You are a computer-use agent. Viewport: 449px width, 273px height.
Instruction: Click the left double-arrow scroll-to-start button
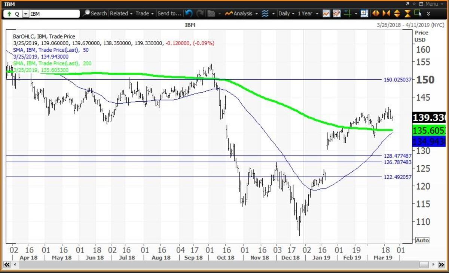click(x=7, y=264)
